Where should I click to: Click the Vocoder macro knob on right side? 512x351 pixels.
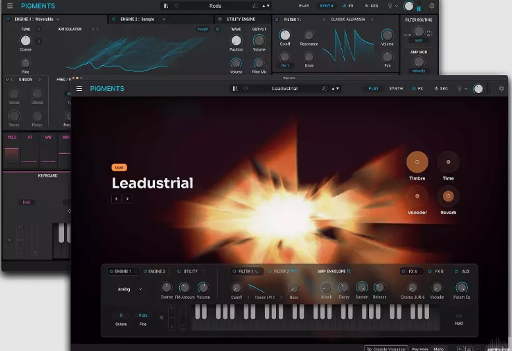(x=417, y=196)
